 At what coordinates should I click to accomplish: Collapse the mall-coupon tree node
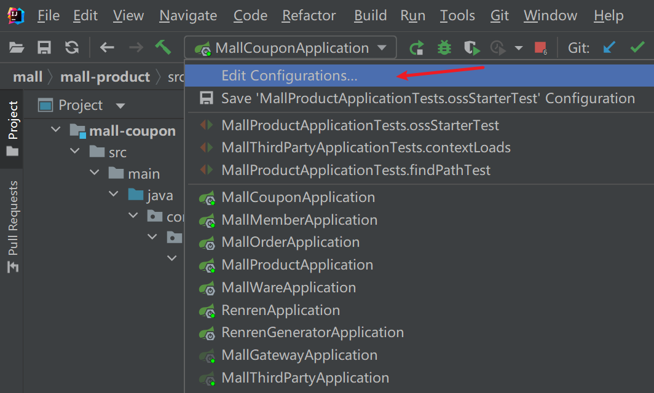(57, 130)
